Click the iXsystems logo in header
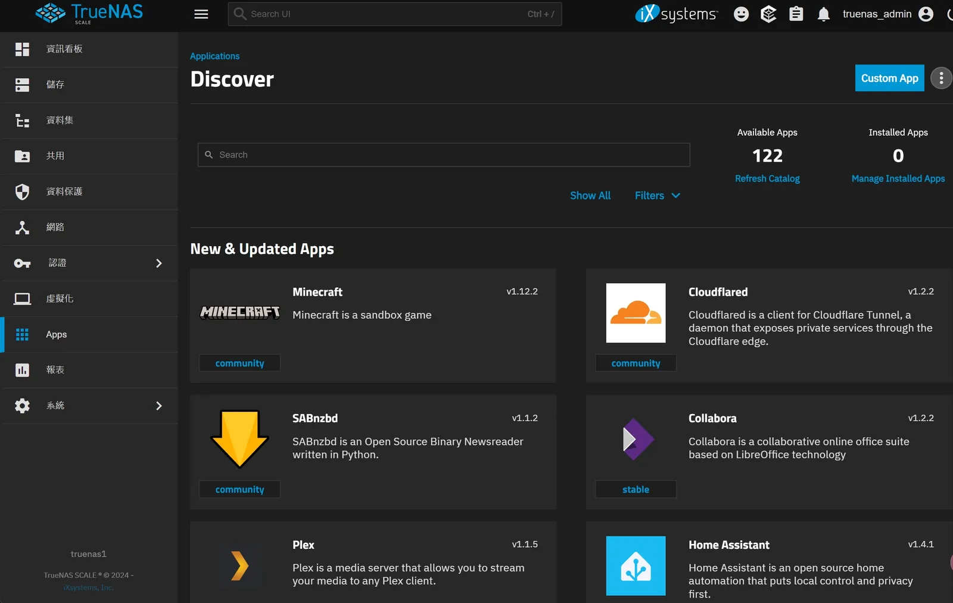 (x=677, y=14)
